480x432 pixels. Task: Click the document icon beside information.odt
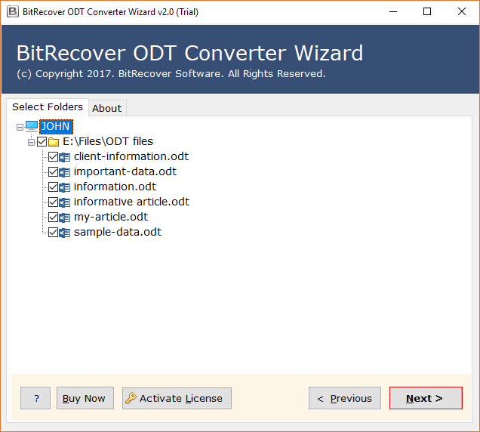click(x=65, y=187)
